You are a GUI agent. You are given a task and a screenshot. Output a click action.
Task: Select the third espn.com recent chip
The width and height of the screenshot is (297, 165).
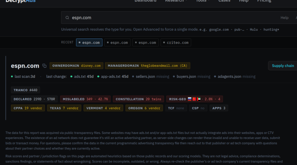146,43
